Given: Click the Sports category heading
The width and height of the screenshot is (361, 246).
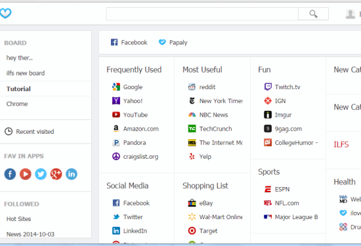Looking at the screenshot, I should [269, 172].
